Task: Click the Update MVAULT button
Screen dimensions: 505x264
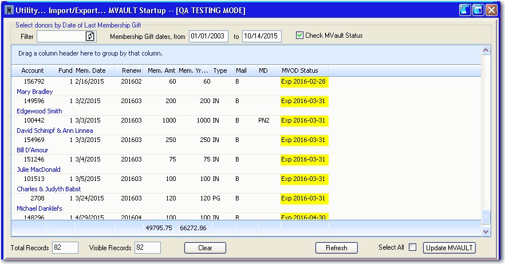Action: coord(449,248)
